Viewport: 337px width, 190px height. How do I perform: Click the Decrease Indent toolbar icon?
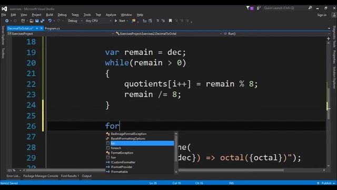pyautogui.click(x=145, y=21)
